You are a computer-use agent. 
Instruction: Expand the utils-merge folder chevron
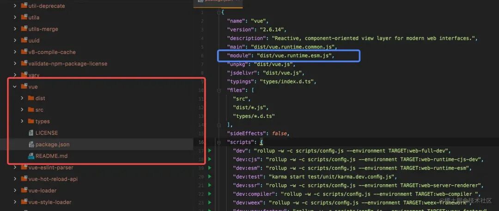pos(15,29)
